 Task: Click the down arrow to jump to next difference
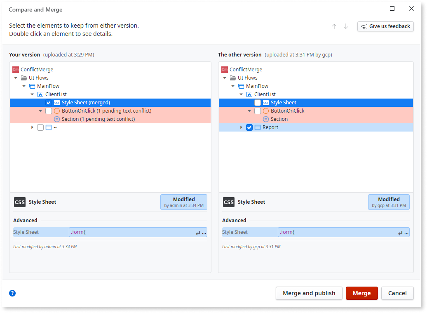[x=345, y=26]
